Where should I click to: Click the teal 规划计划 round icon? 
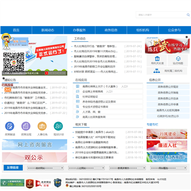(58, 126)
